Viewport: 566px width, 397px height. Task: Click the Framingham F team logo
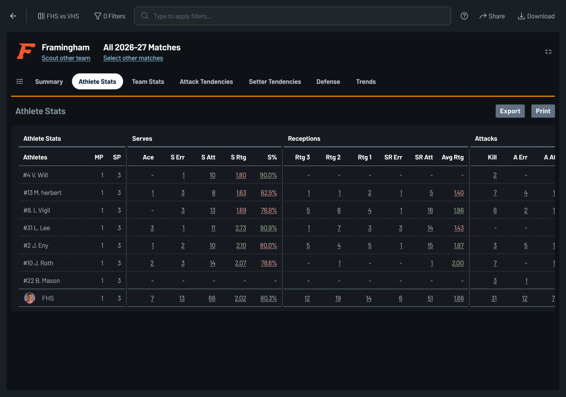(26, 51)
